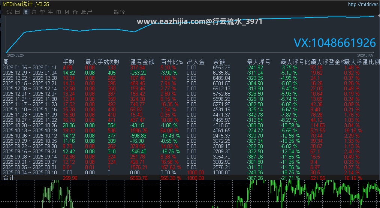380x208 pixels.
Task: Click the total lots value 259.99
Action: [70, 178]
